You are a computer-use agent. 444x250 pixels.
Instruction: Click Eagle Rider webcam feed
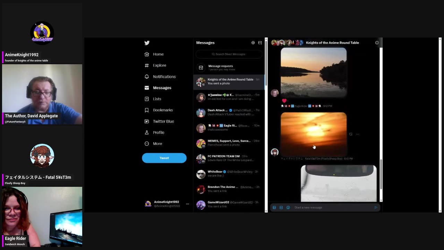pos(42,217)
